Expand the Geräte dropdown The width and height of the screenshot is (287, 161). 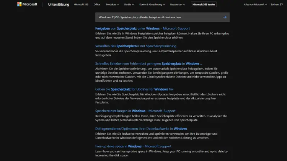click(x=129, y=4)
